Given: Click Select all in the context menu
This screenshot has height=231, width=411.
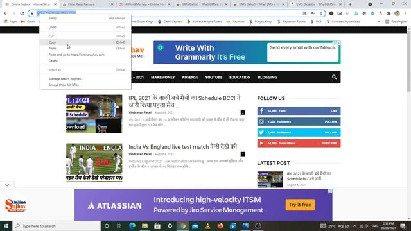Looking at the screenshot, I should pos(85,70).
